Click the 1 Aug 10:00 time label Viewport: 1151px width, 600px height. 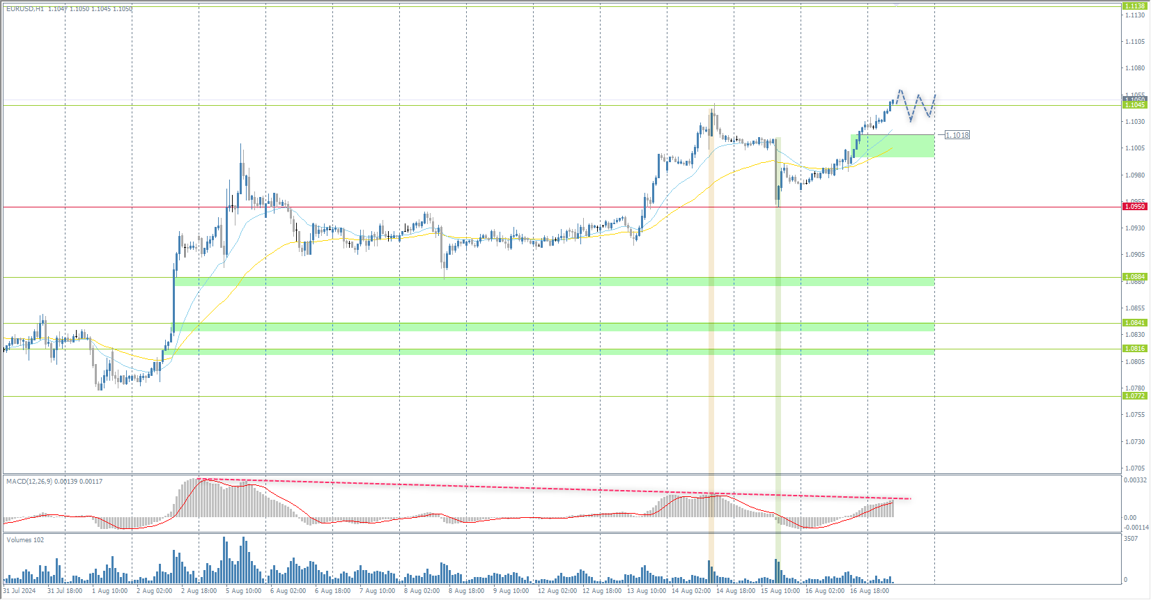110,591
